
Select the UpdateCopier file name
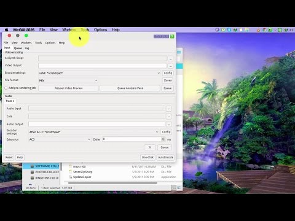82,177
